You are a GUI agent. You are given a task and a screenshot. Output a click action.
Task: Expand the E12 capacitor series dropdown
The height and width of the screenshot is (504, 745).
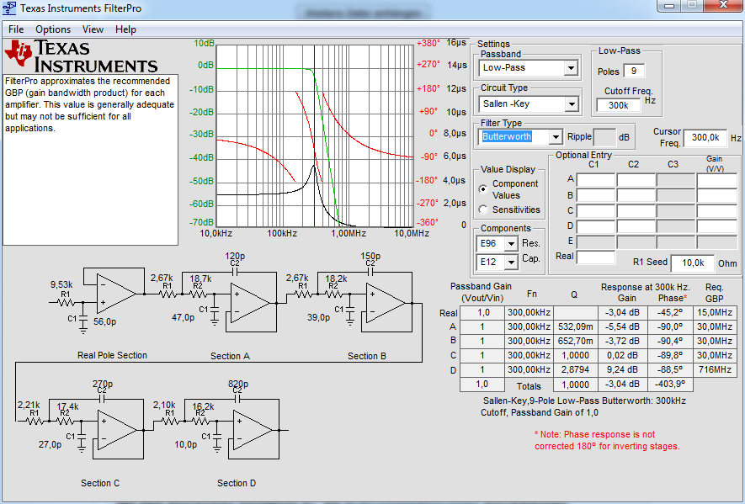[x=511, y=263]
